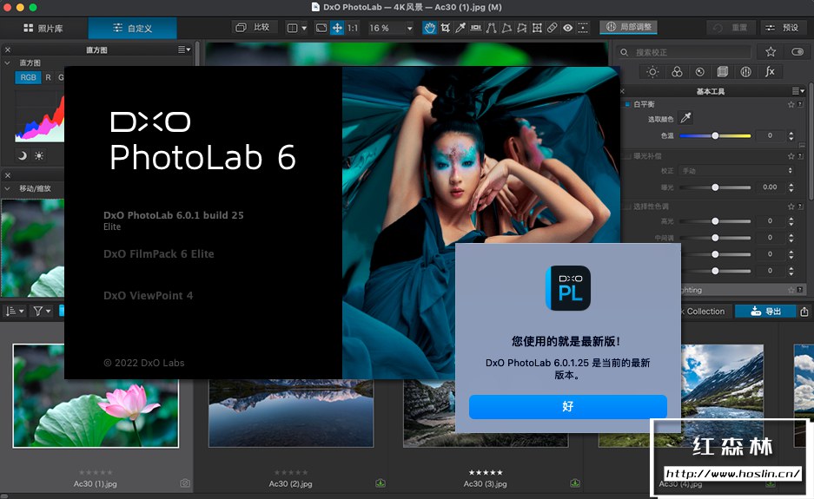Activate the crop tool in toolbar

point(445,28)
